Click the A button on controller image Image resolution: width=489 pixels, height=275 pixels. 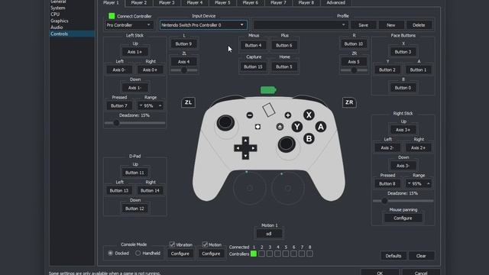(321, 127)
